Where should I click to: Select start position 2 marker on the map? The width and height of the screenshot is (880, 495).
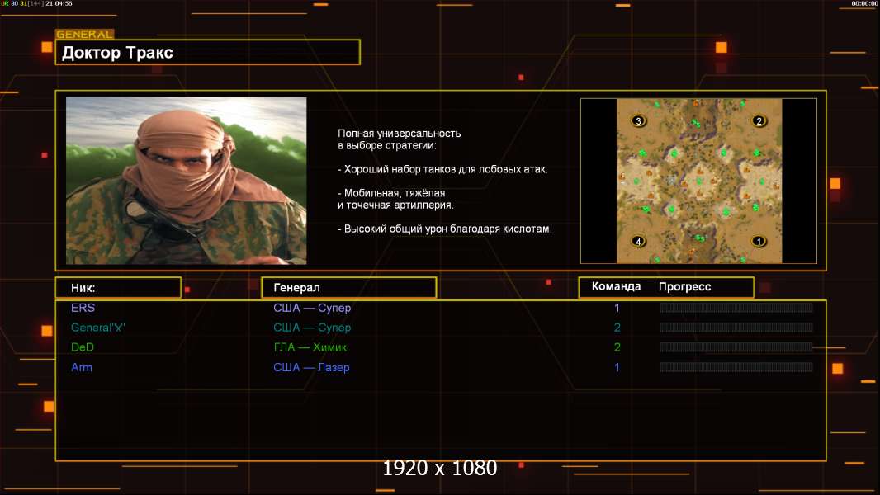pos(759,121)
